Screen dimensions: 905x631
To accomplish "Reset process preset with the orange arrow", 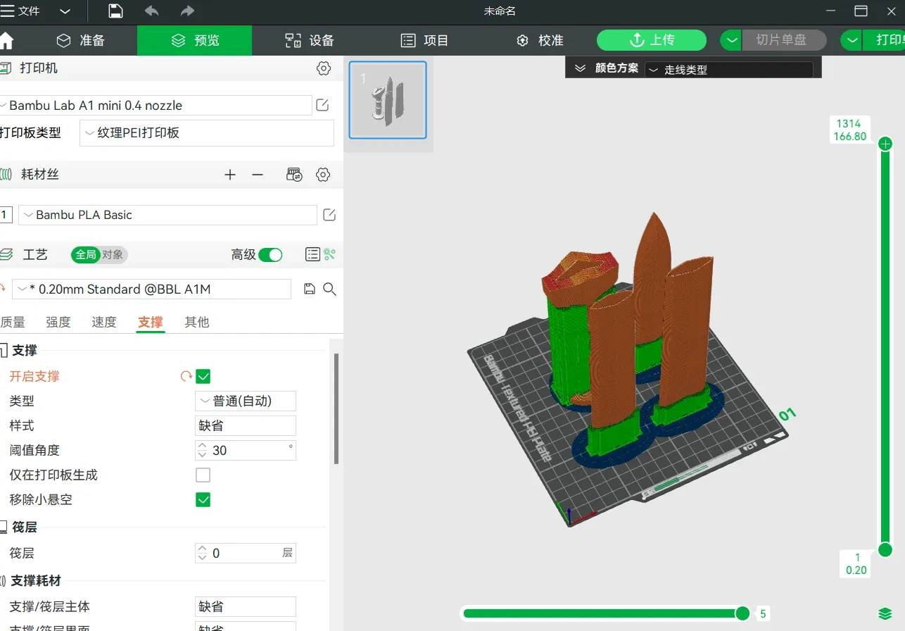I will click(4, 289).
